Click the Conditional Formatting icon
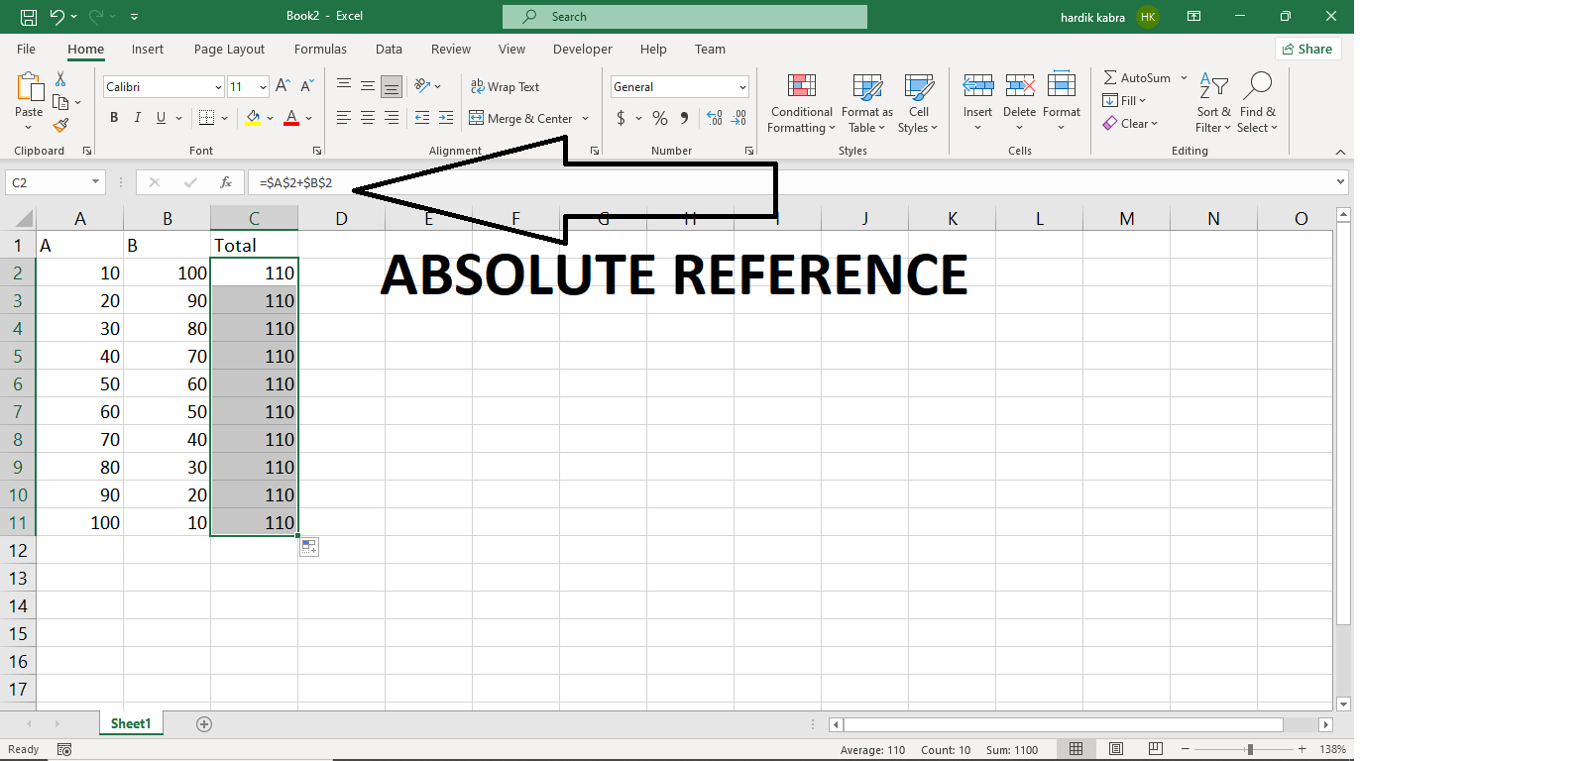The height and width of the screenshot is (761, 1586). tap(802, 86)
